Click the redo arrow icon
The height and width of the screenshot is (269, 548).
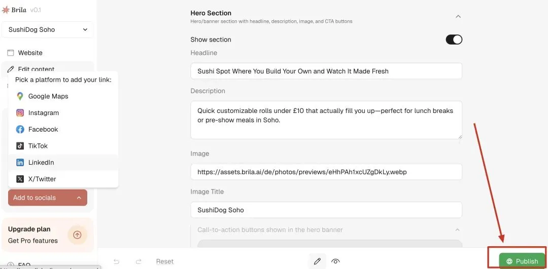click(x=139, y=261)
